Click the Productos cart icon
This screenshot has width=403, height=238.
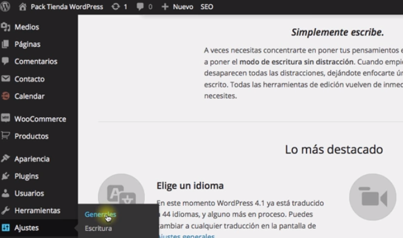[x=5, y=135]
